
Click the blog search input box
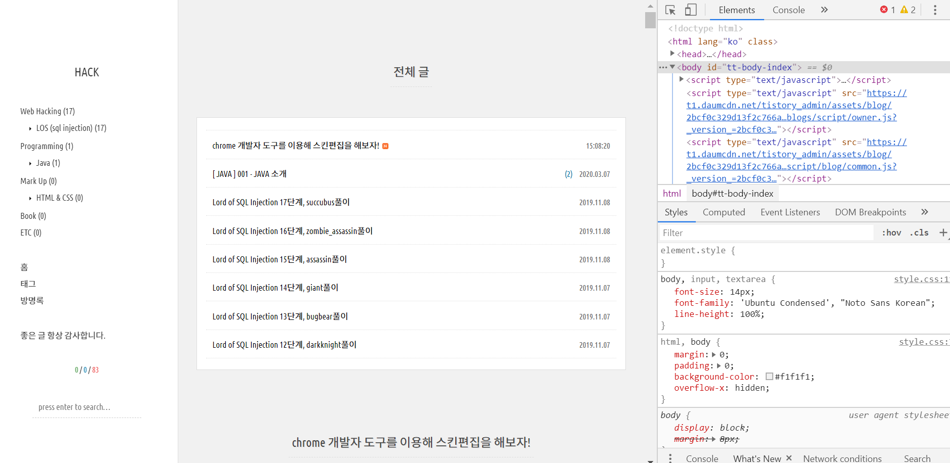tap(87, 407)
